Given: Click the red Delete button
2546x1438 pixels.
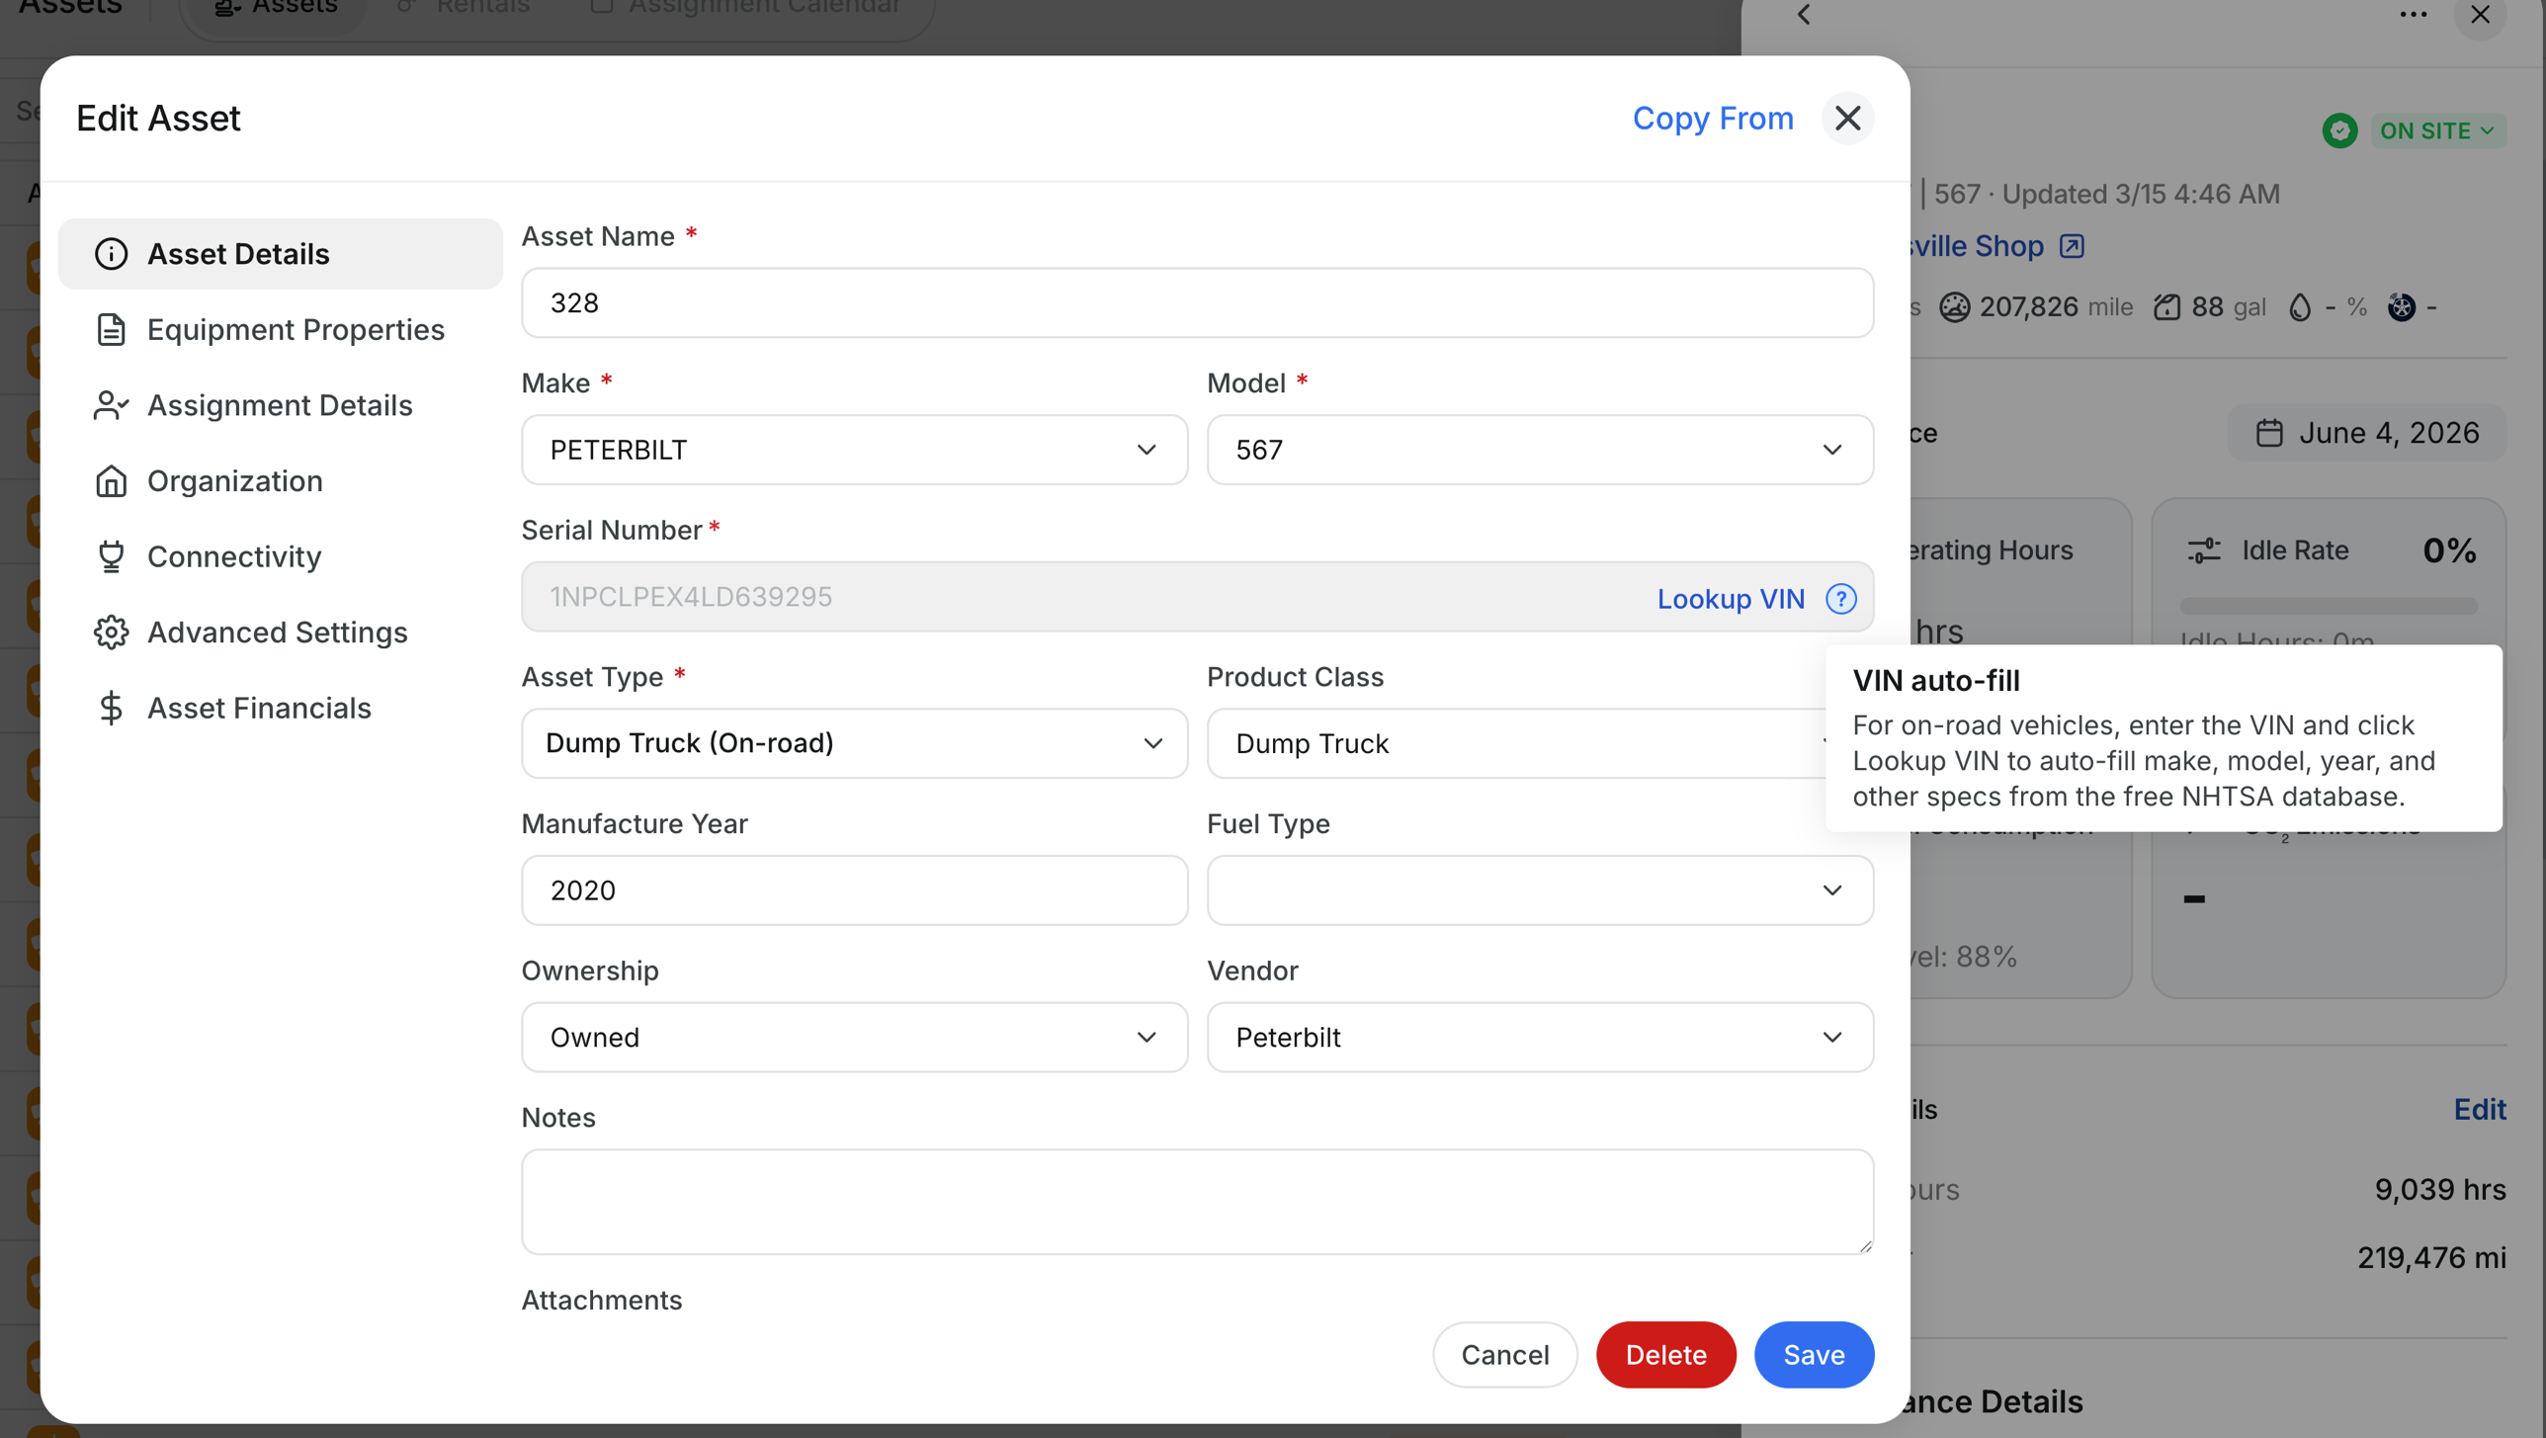Looking at the screenshot, I should pyautogui.click(x=1665, y=1354).
